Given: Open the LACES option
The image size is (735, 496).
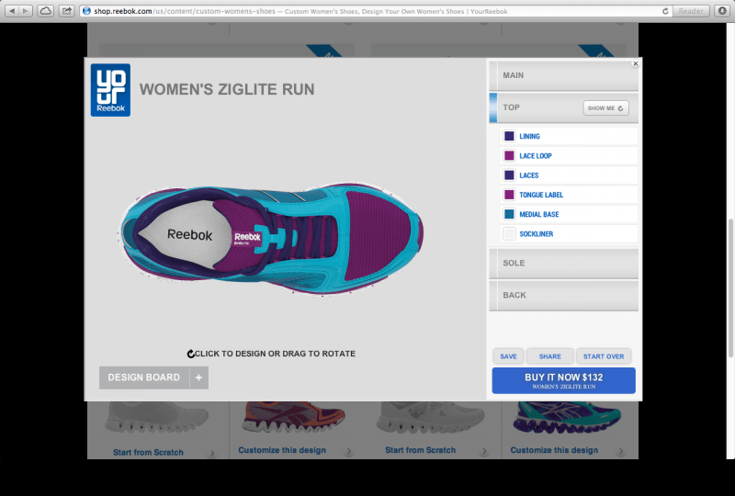Looking at the screenshot, I should pyautogui.click(x=569, y=175).
